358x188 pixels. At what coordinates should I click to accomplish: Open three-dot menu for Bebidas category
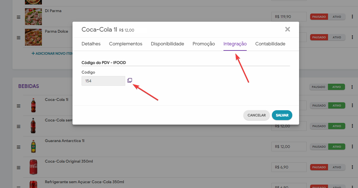(x=352, y=87)
